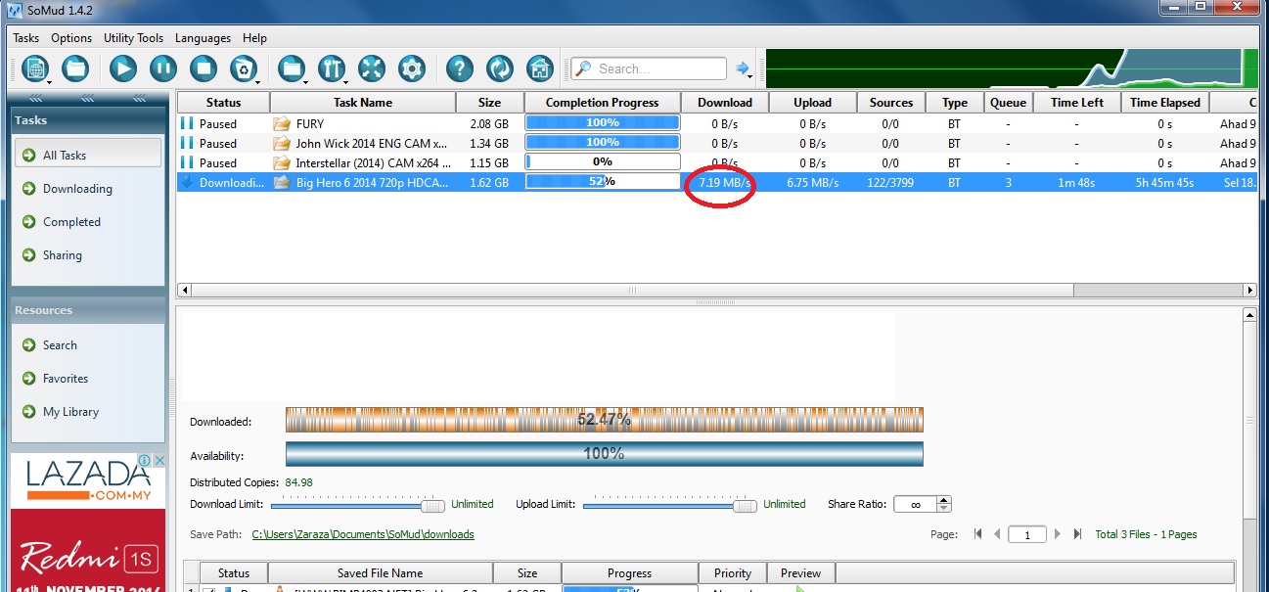1269x592 pixels.
Task: Click the Help question mark icon
Action: coord(460,68)
